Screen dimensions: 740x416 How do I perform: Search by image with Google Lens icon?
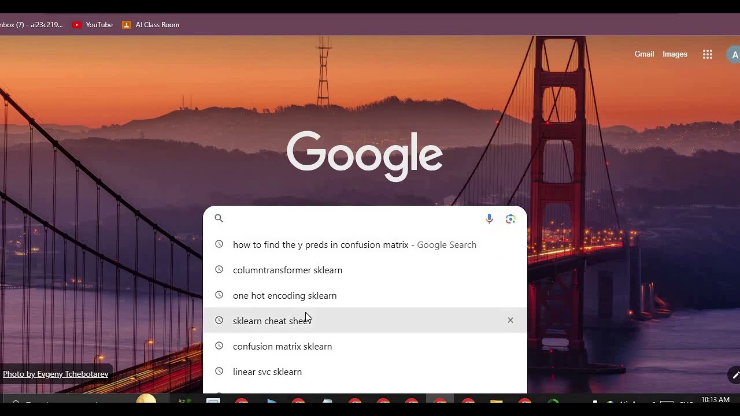click(x=510, y=218)
